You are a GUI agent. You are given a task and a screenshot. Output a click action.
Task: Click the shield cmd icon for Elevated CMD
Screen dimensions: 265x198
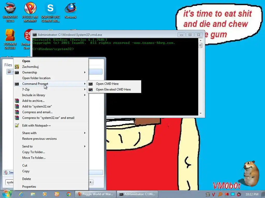pyautogui.click(x=91, y=89)
